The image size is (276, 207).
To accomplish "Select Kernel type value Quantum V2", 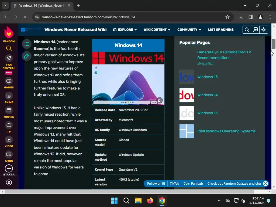I will click(x=128, y=170).
